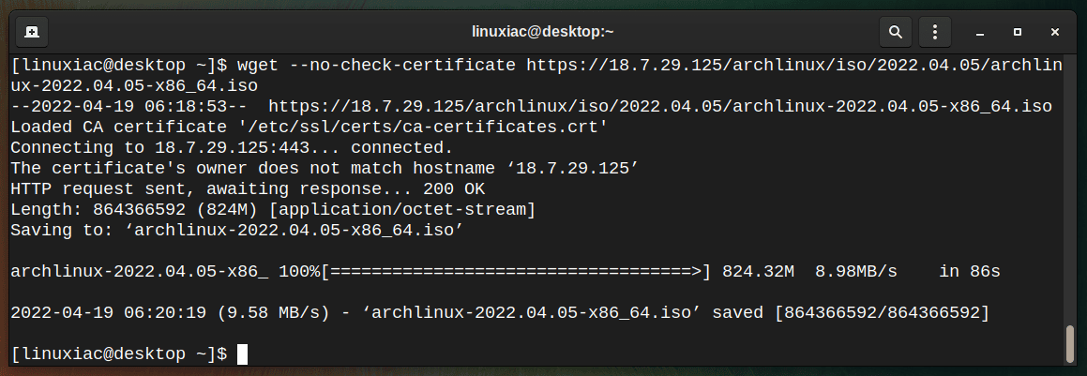Click the URL on the timestamp line
Screen dimensions: 1087x376
tap(660, 107)
